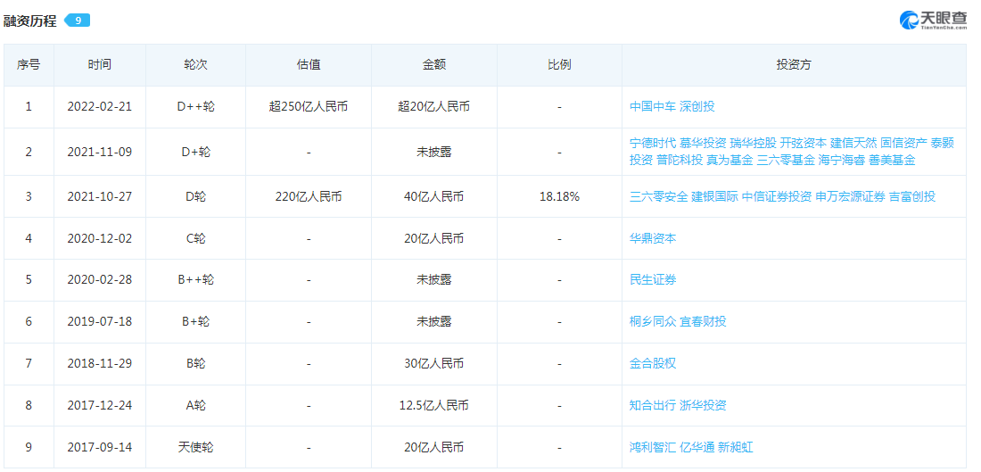981x472 pixels.
Task: Click the A轮 round cell
Action: 195,406
